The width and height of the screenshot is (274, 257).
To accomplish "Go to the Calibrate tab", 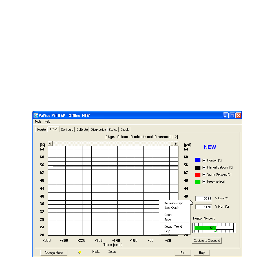I will (82, 130).
